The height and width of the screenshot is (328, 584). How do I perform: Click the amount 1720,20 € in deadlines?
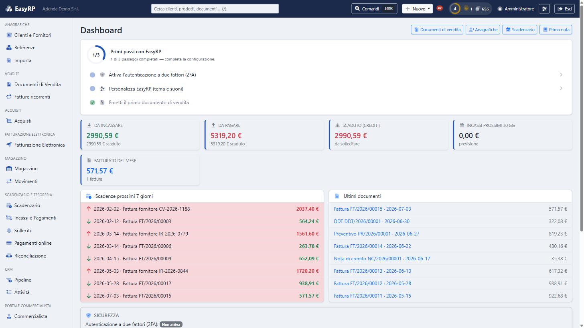pyautogui.click(x=307, y=271)
